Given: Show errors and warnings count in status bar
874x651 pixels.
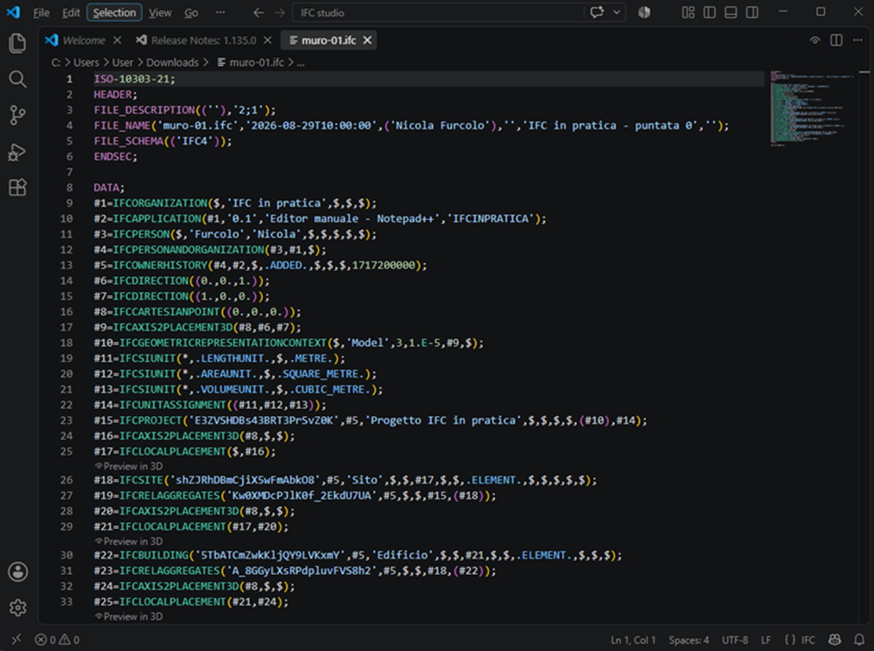Looking at the screenshot, I should click(58, 640).
